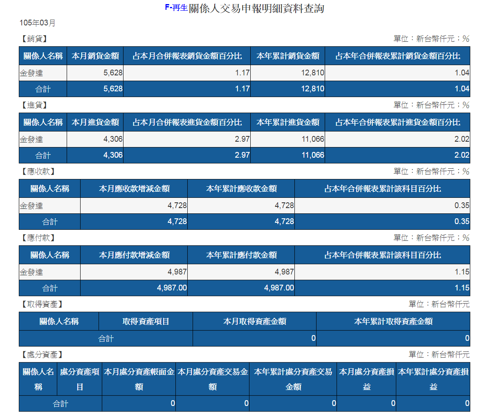Click the 本年累計銷貨金額 column header
Image resolution: width=485 pixels, height=419 pixels.
[x=288, y=56]
